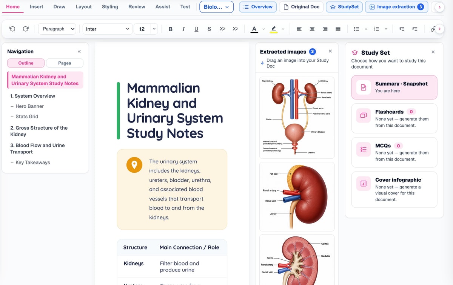
Task: Increase indent
Action: click(x=415, y=29)
